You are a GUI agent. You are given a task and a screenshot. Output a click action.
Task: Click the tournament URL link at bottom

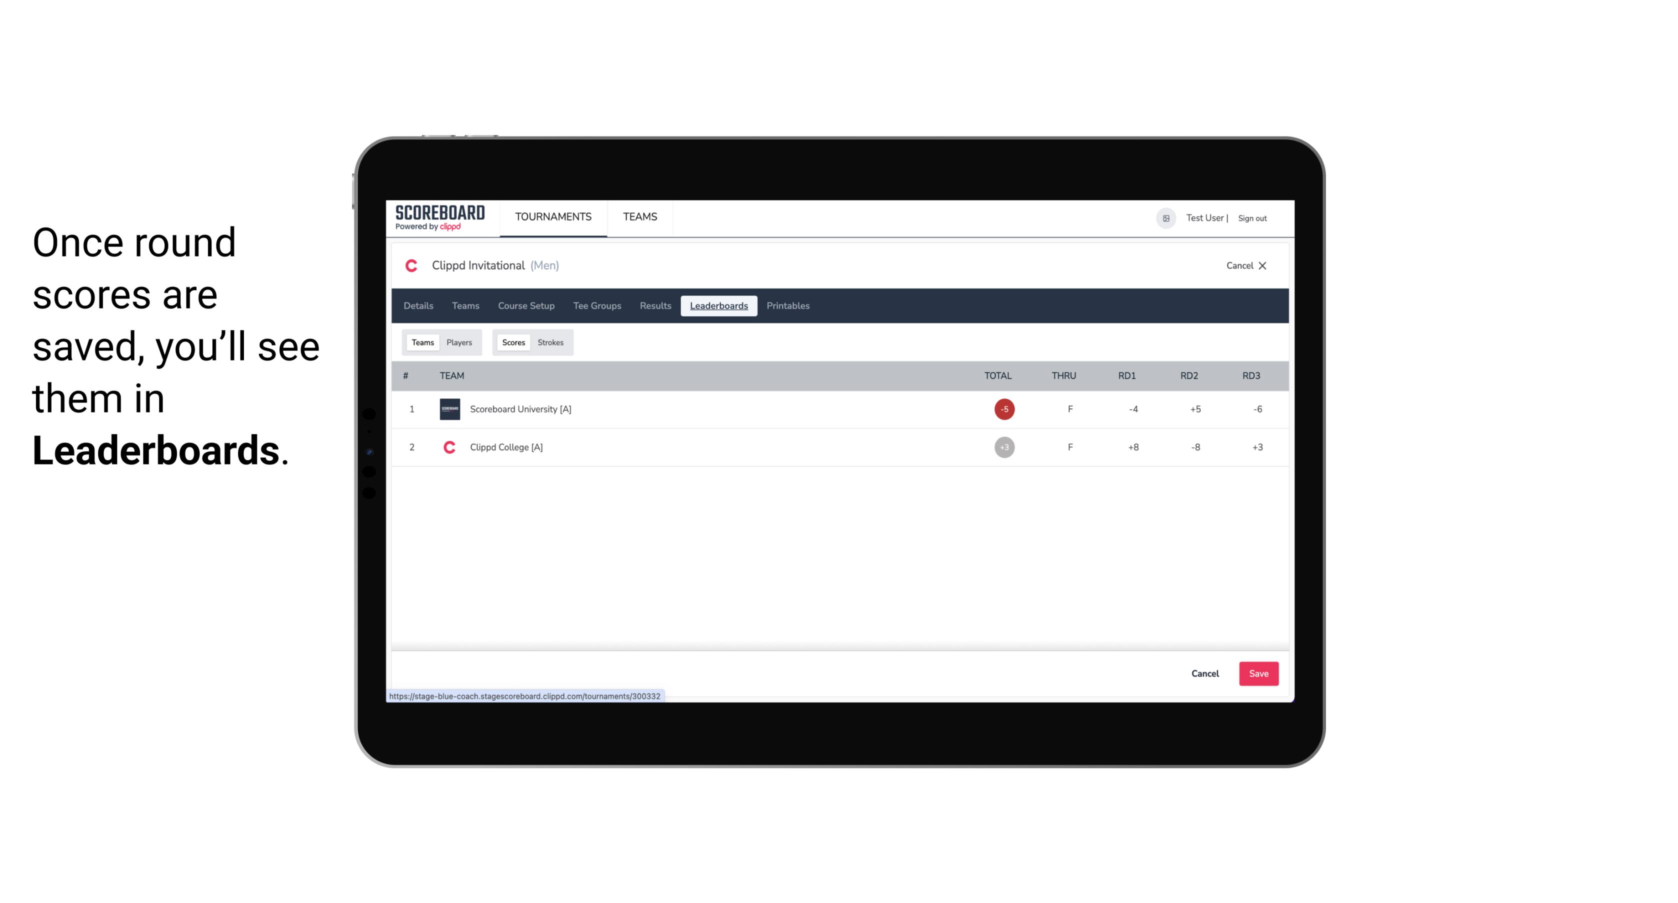pyautogui.click(x=525, y=695)
